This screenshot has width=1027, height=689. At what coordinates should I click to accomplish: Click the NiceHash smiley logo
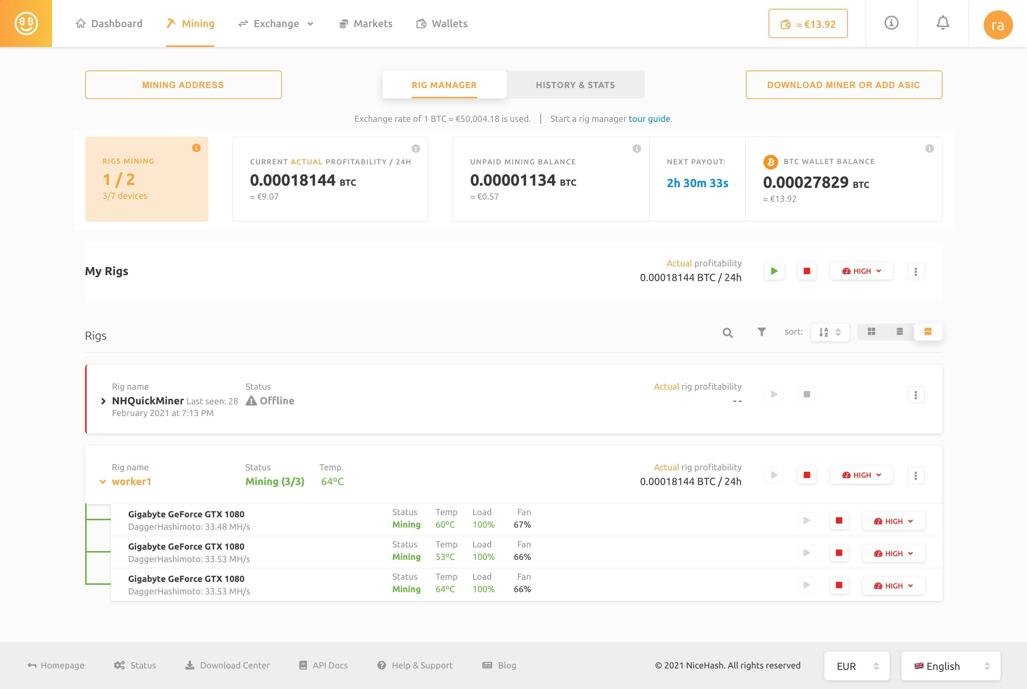26,23
